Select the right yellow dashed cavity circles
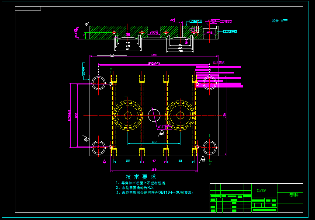Screen dimensions: 315x220 [180, 115]
